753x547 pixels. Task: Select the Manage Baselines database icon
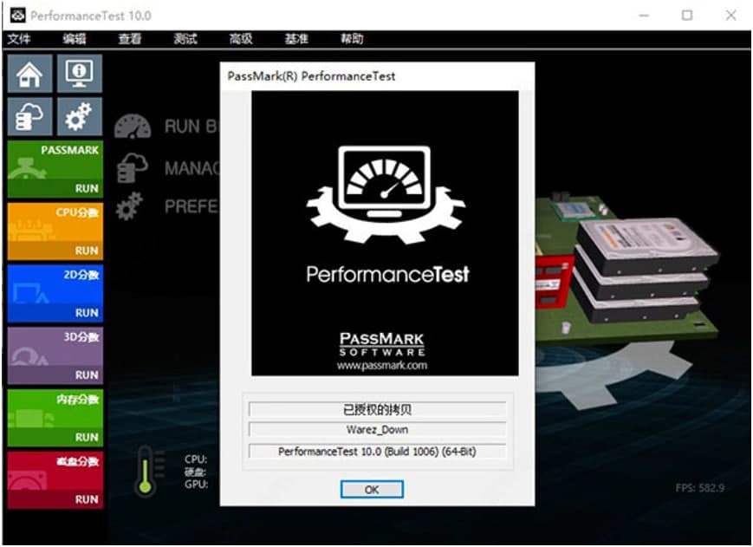[132, 166]
